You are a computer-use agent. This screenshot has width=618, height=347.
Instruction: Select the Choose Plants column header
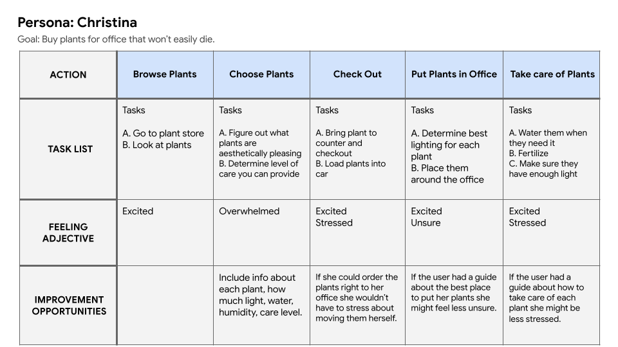tap(262, 75)
